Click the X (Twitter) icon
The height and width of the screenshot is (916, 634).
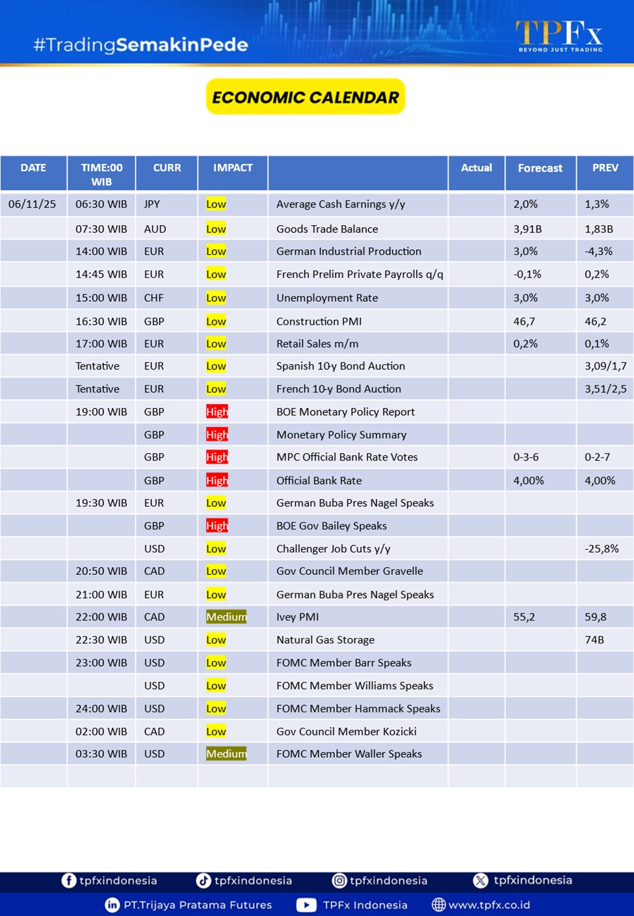[x=481, y=880]
